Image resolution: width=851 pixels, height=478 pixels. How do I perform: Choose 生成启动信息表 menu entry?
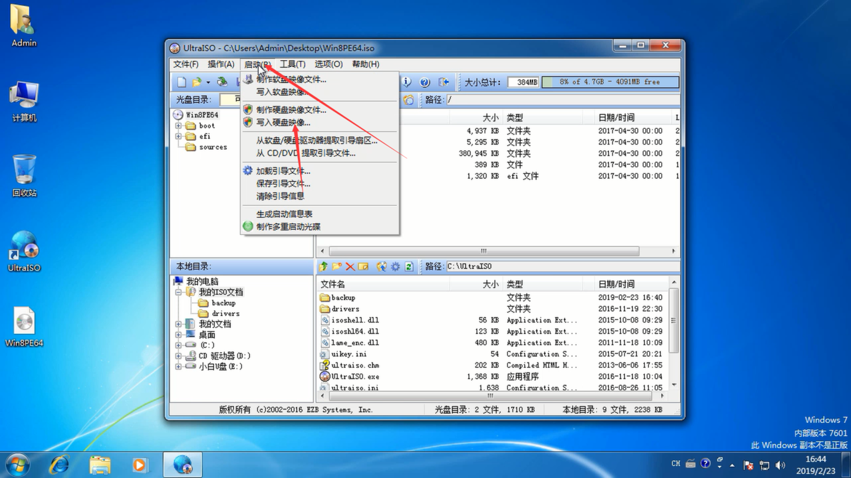319,214
